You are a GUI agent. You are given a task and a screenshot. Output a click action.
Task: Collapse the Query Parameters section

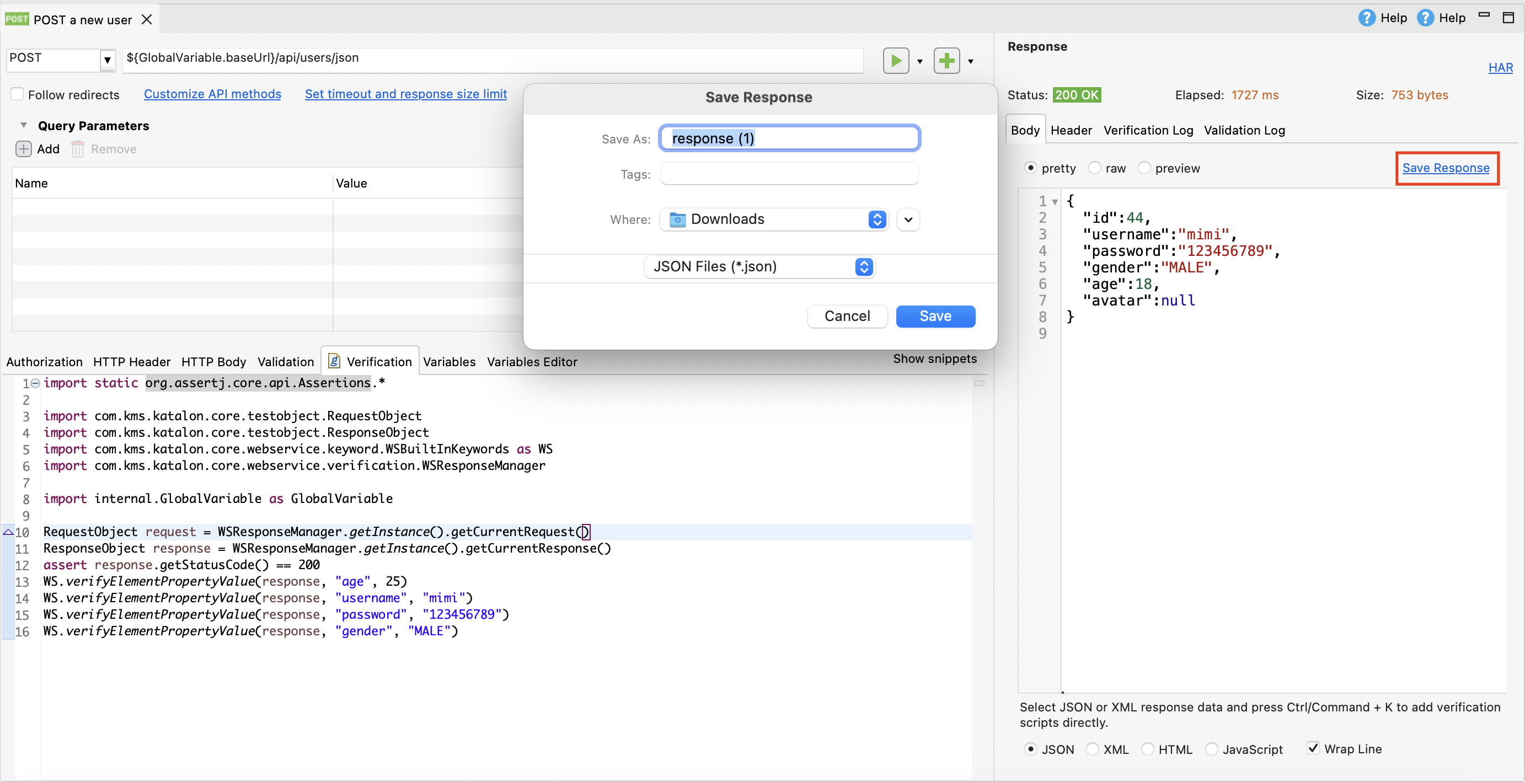coord(24,126)
